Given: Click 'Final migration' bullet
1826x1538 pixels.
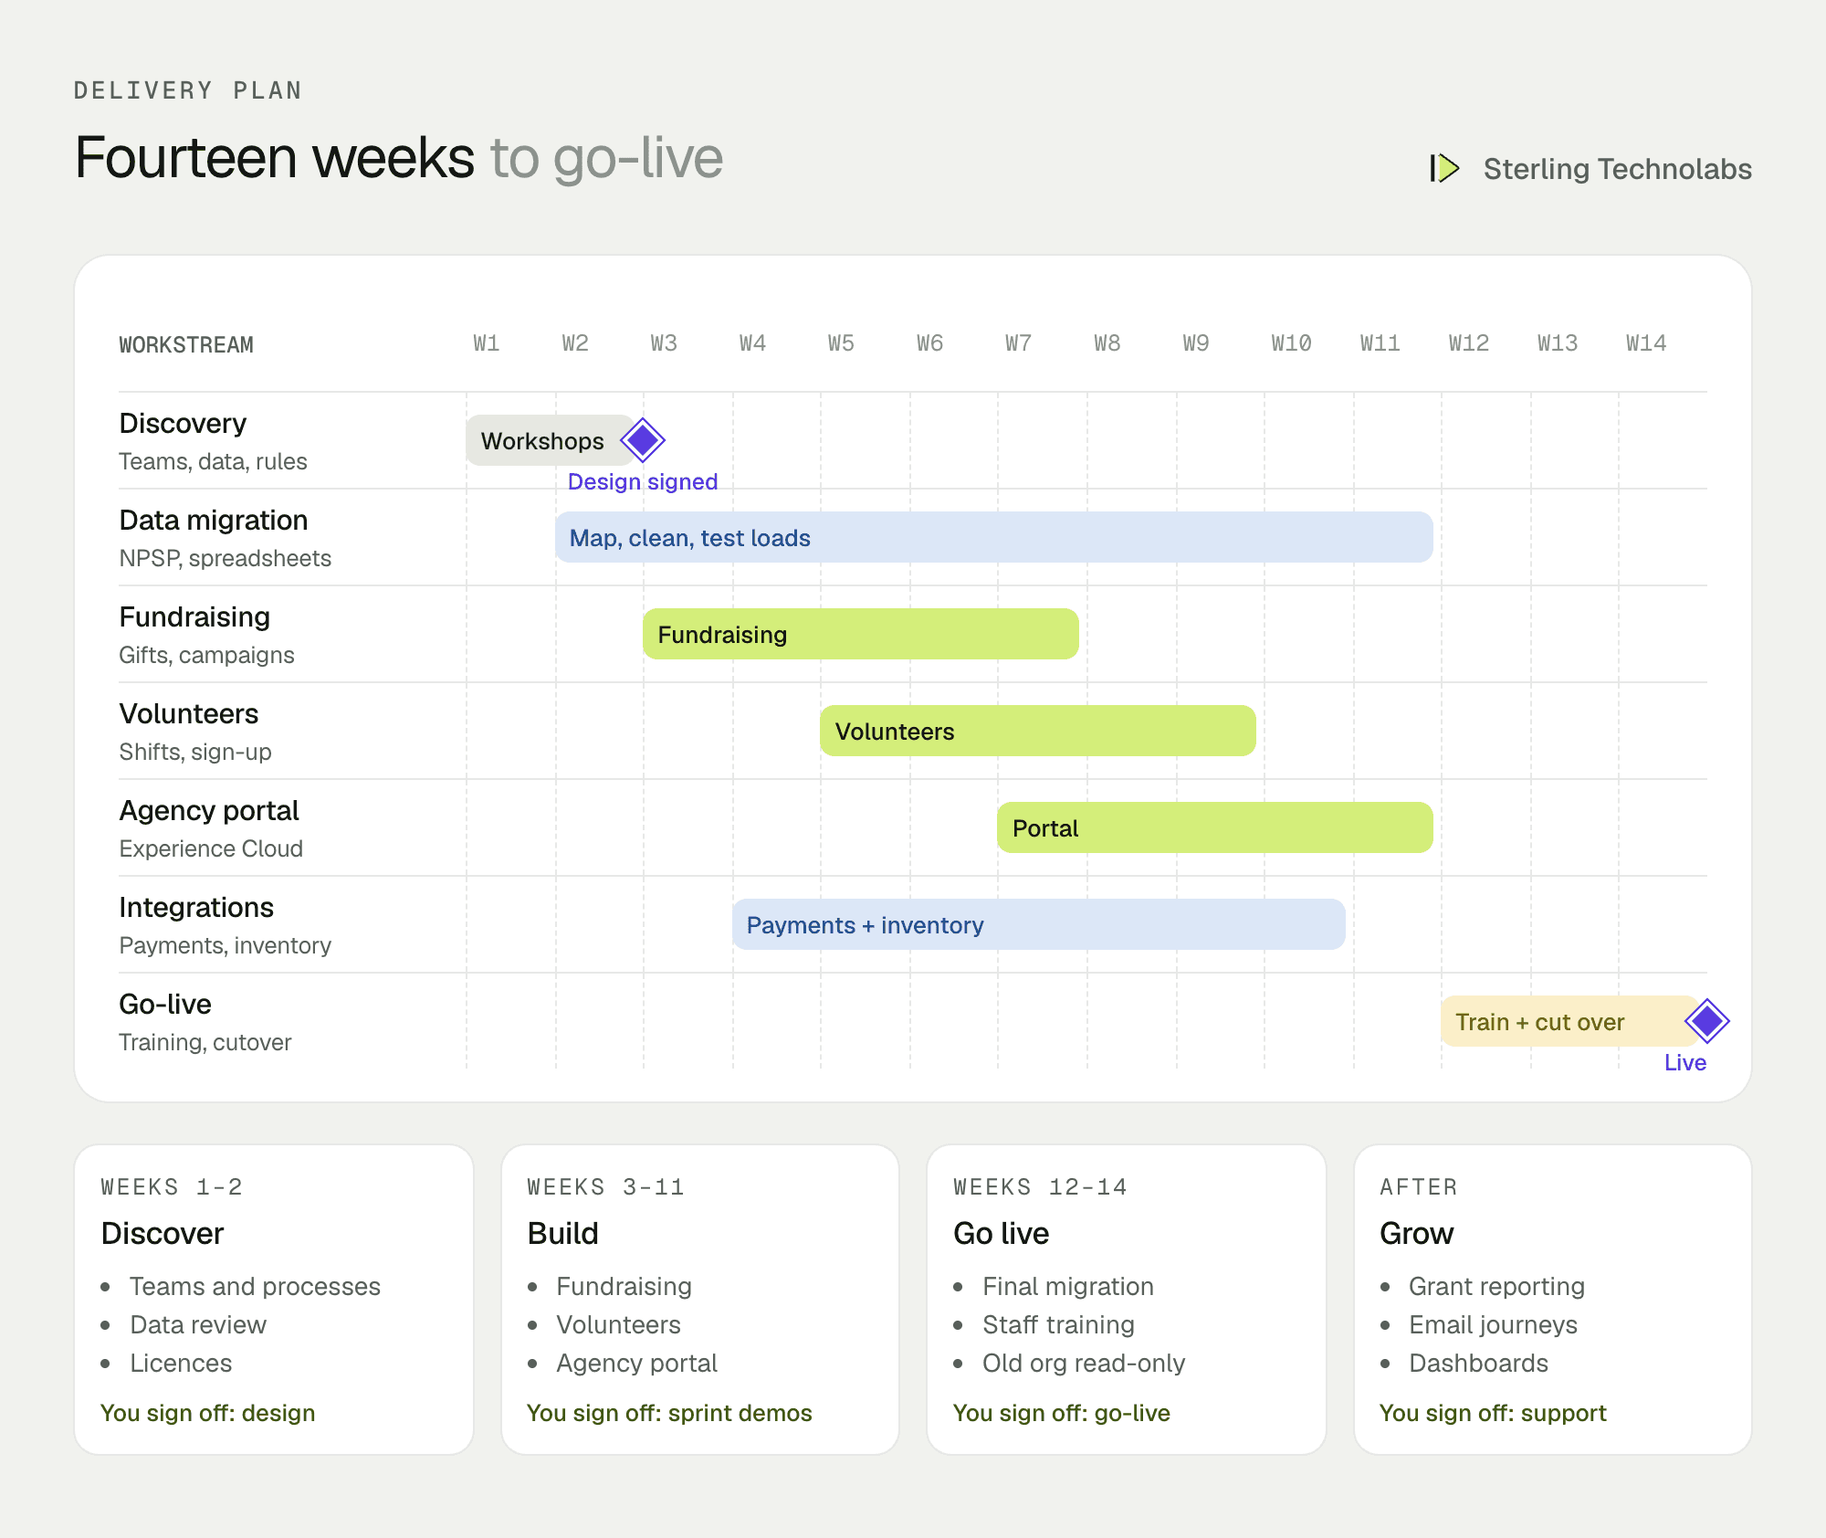Looking at the screenshot, I should (x=1068, y=1286).
